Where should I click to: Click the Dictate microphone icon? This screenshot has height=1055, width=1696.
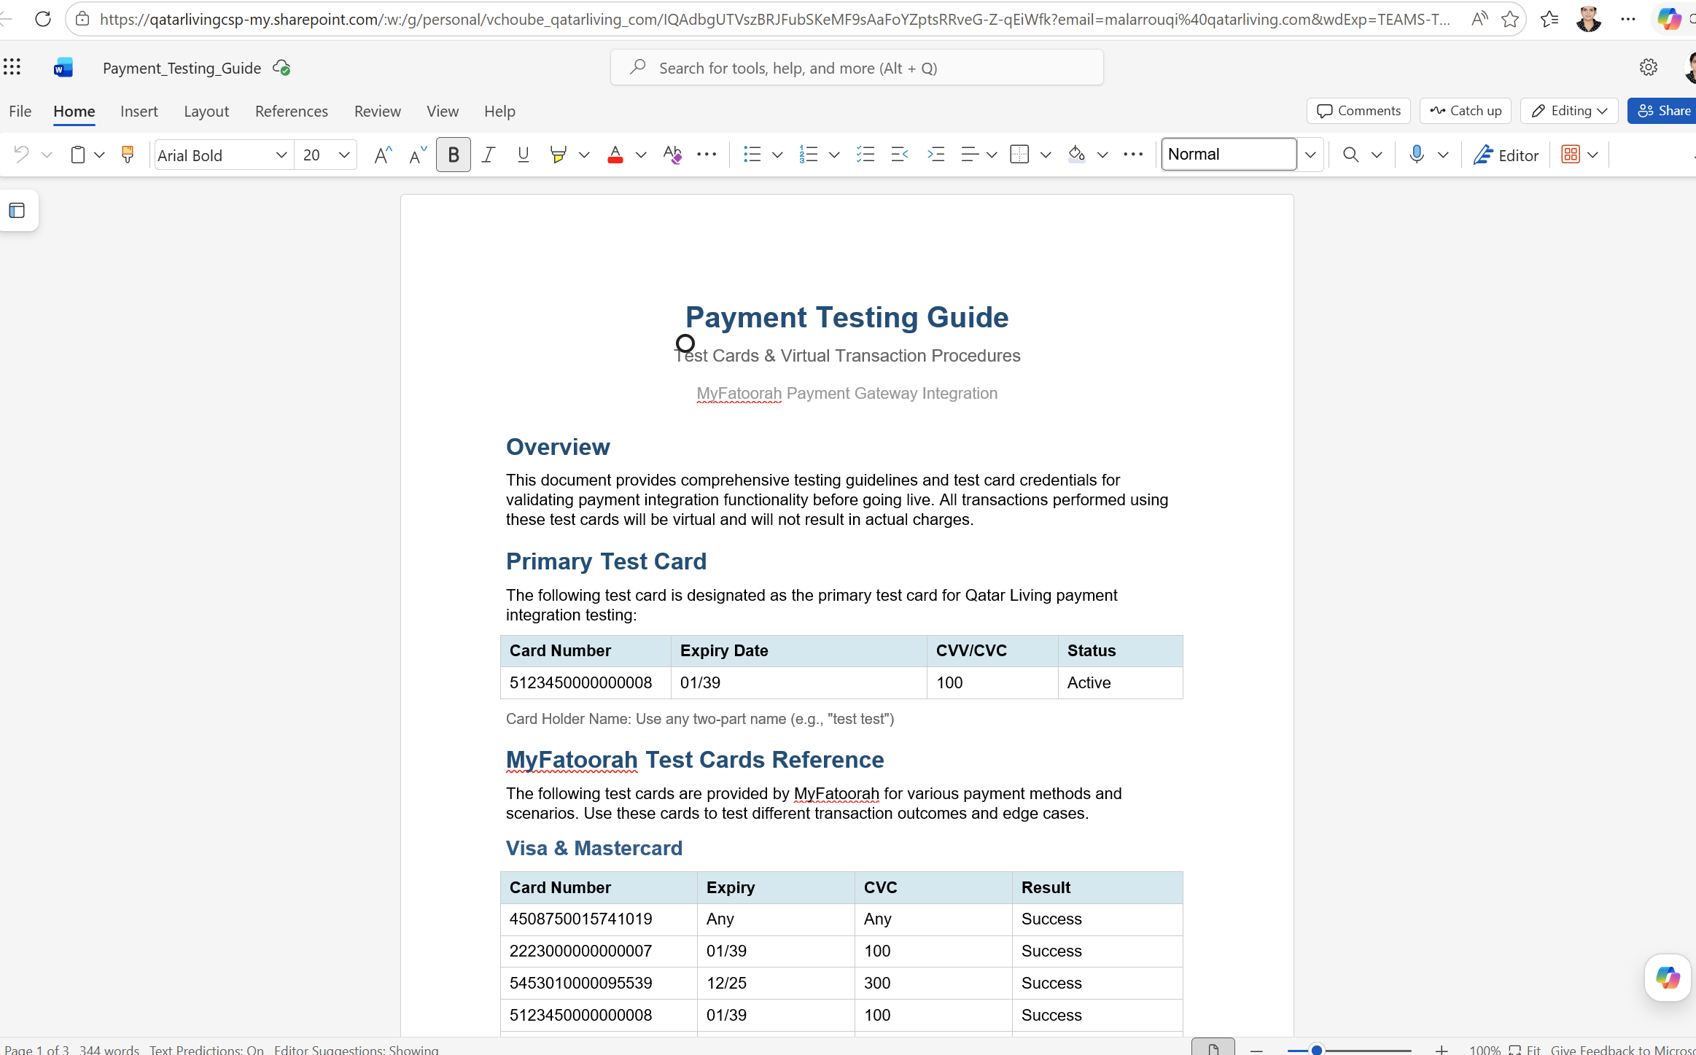(1417, 155)
